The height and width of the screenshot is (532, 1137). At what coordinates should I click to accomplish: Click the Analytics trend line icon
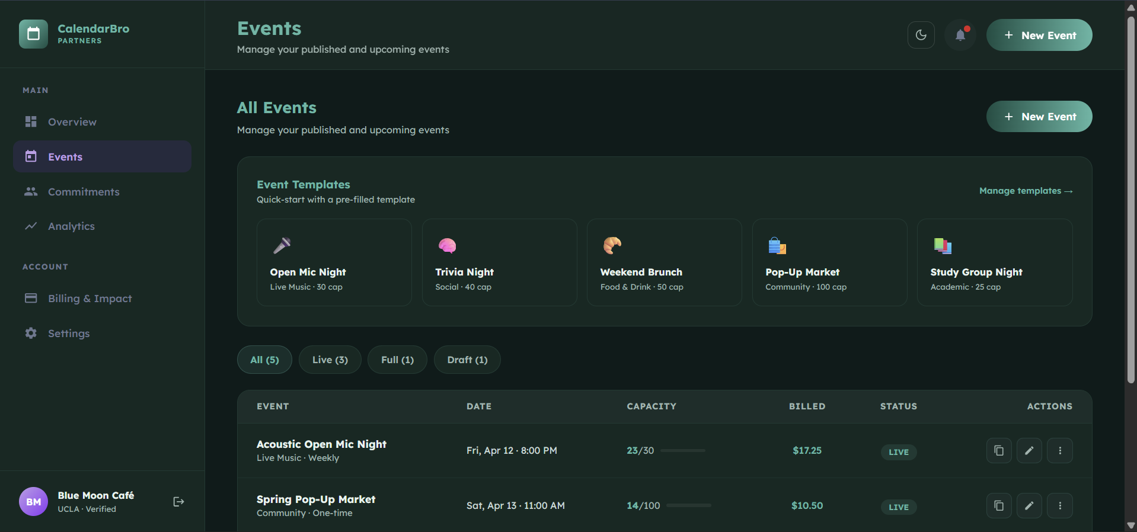31,226
